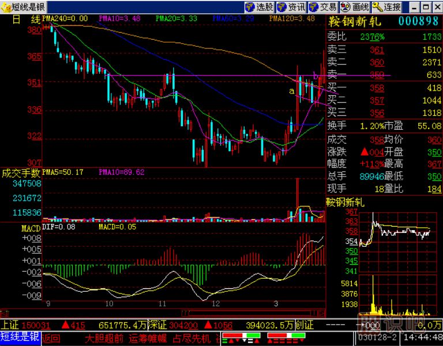
Task: Maximize the application window
Action: click(426, 7)
